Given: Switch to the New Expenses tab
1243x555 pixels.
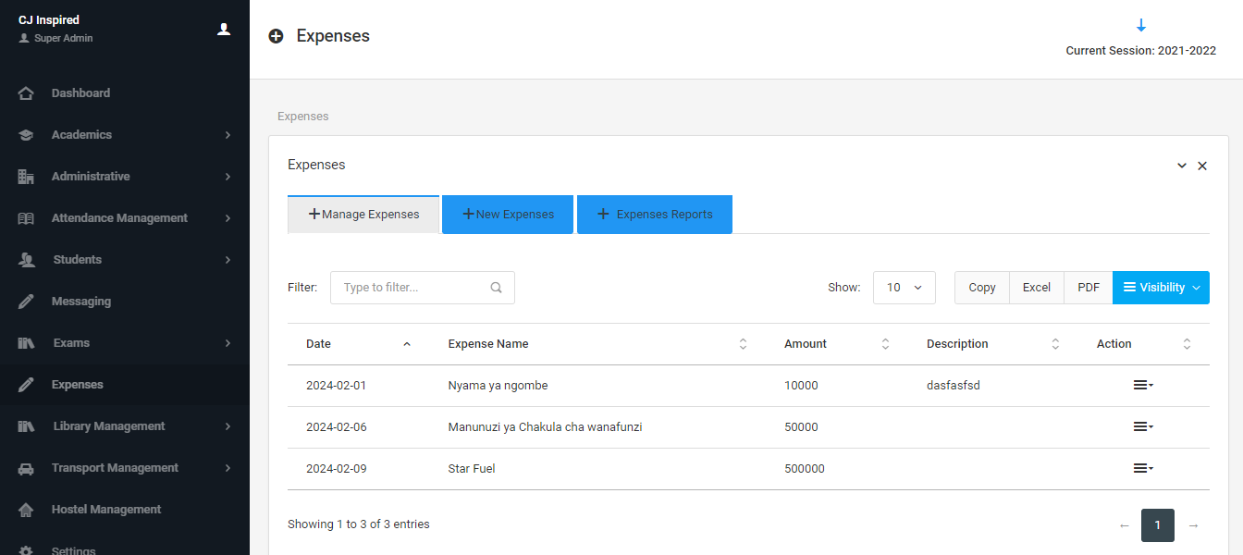Looking at the screenshot, I should point(508,215).
